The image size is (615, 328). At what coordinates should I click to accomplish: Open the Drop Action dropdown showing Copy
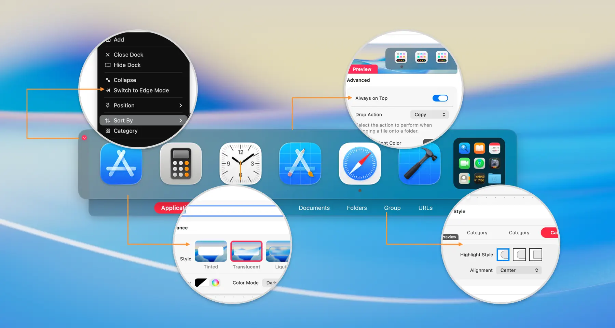pyautogui.click(x=429, y=114)
